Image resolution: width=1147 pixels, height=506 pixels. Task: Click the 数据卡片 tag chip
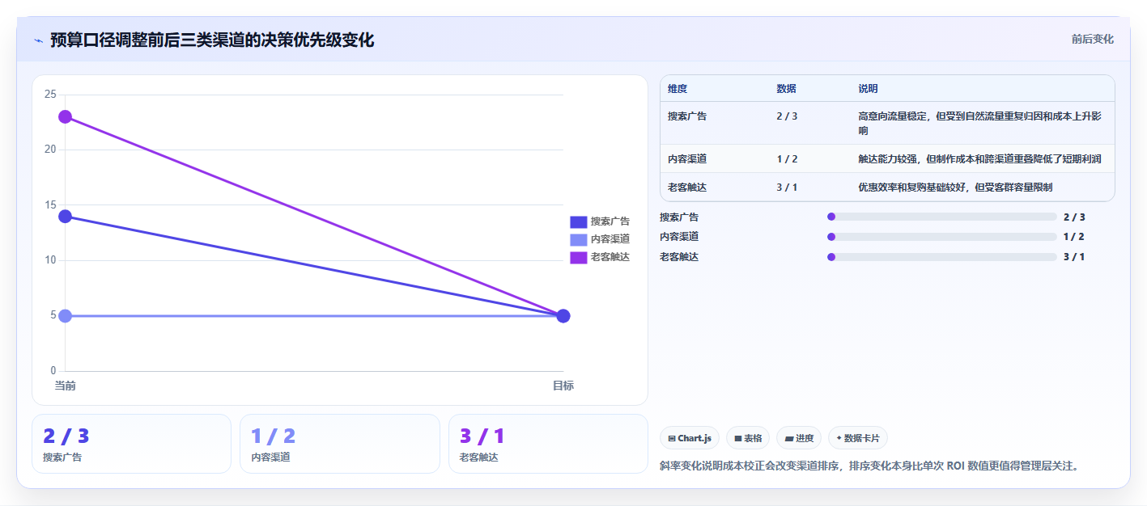858,438
